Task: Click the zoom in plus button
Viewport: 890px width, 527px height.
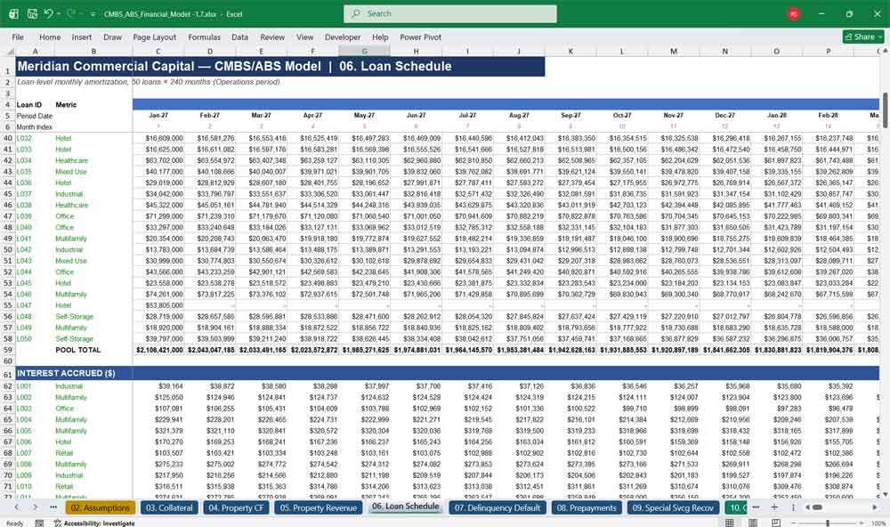Action: point(862,523)
